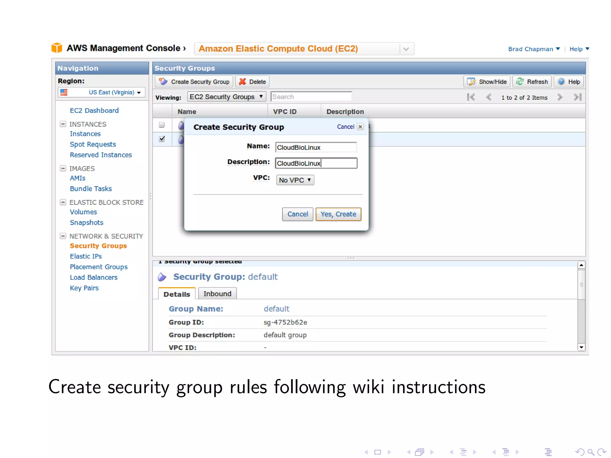Viewport: 611px width, 458px height.
Task: Click the 'default group' Group Description value
Action: coord(285,335)
